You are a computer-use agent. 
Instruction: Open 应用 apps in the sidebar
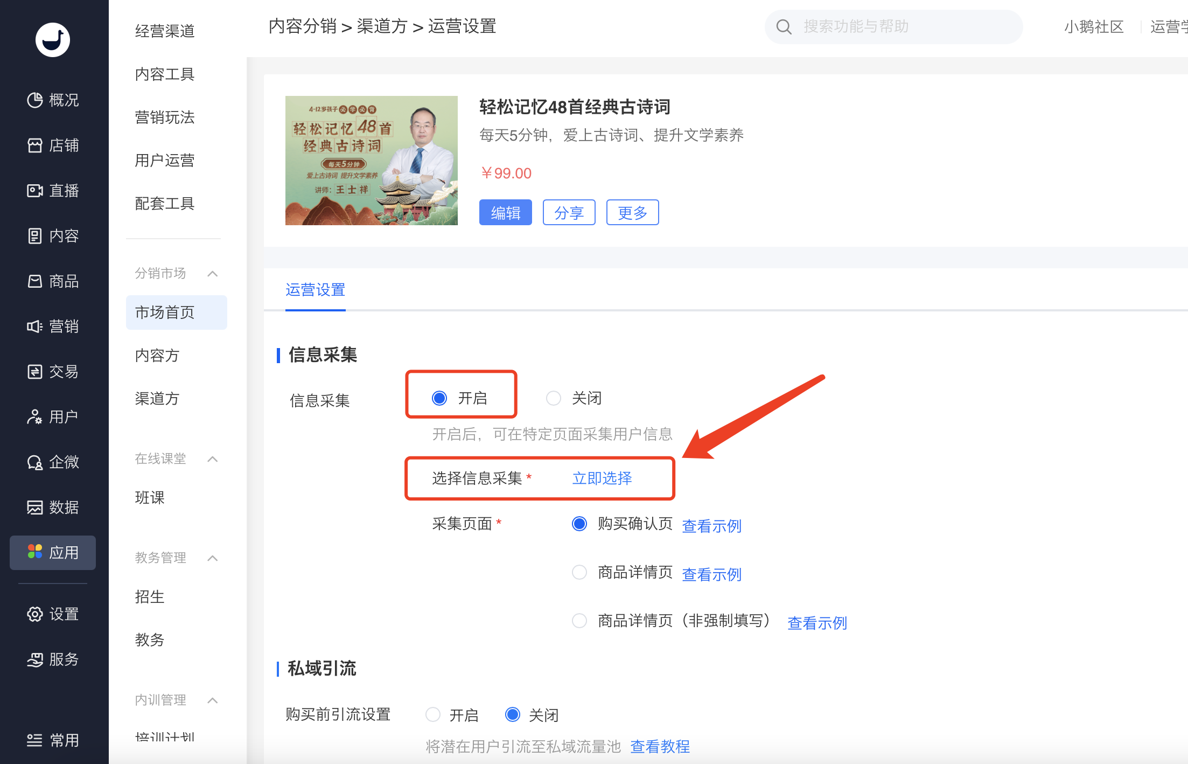click(53, 553)
